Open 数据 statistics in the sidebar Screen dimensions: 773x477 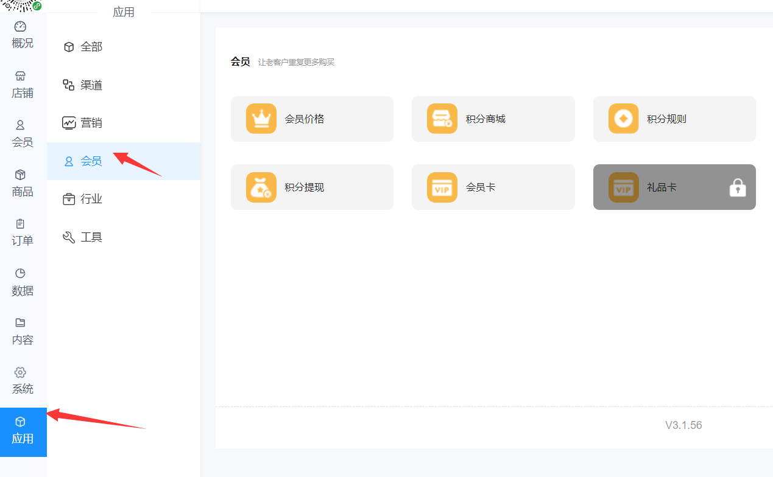tap(23, 282)
